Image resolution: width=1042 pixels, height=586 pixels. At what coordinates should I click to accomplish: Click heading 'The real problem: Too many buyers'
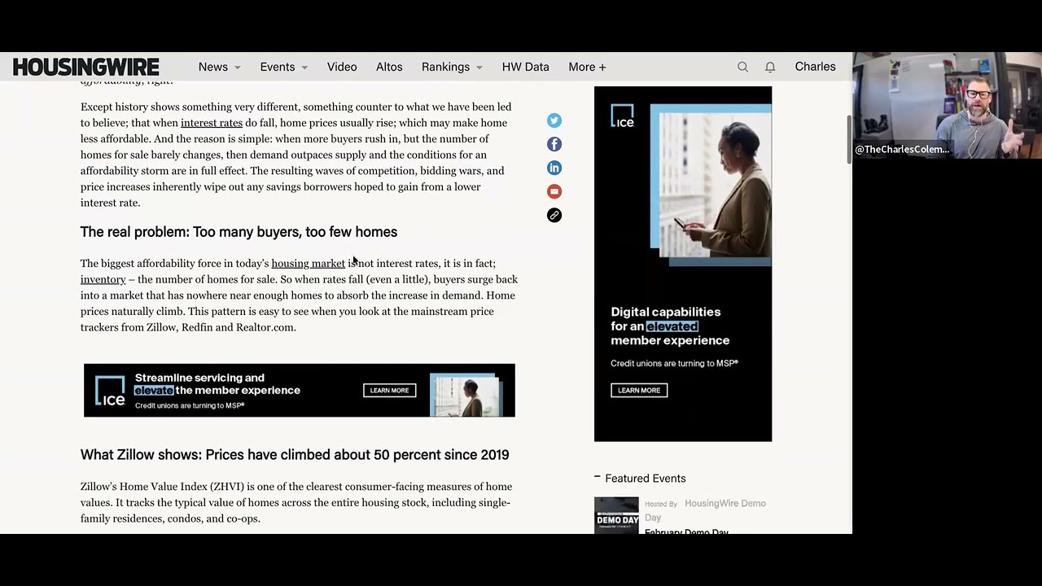point(239,232)
